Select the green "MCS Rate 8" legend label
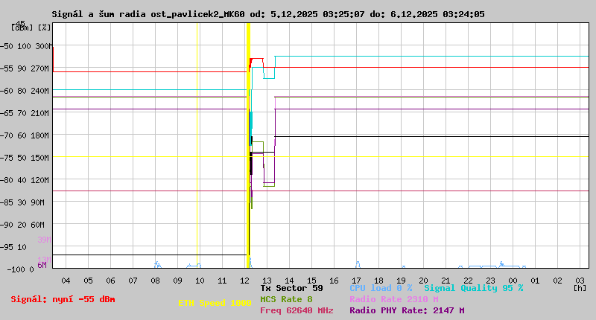This screenshot has height=320, width=596. (x=286, y=299)
